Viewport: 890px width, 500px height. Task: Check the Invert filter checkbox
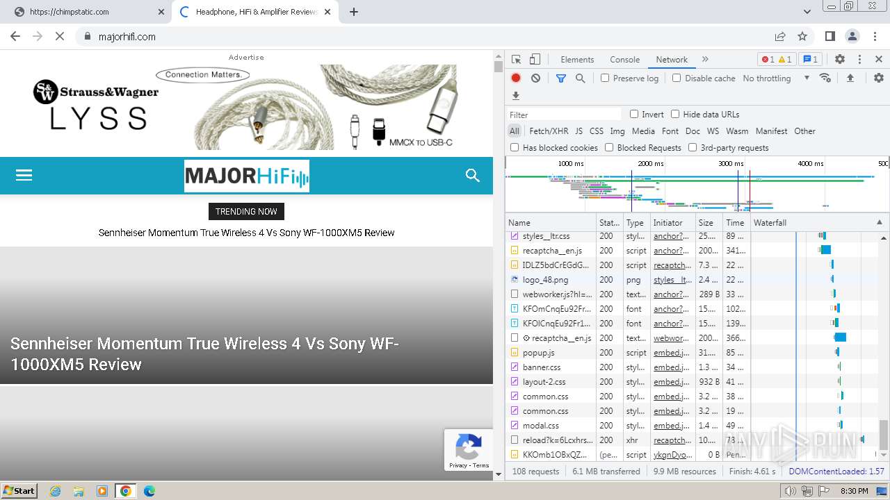634,114
